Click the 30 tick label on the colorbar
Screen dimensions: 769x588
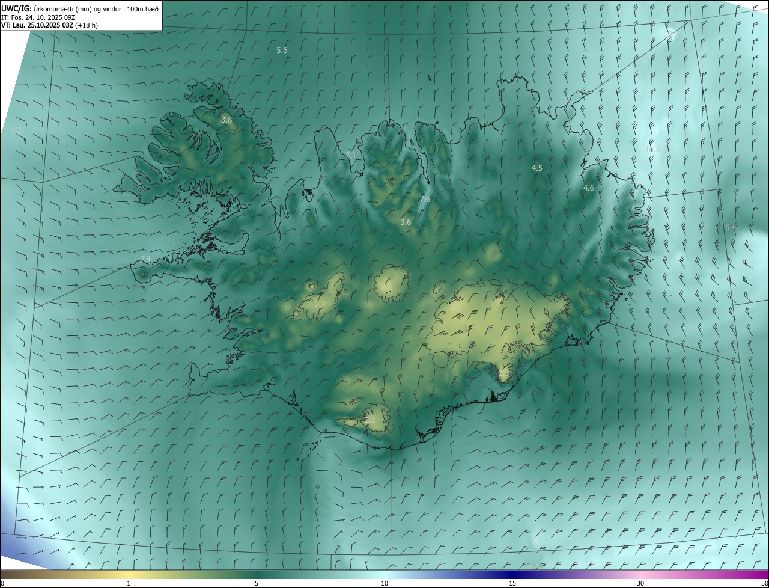click(x=640, y=584)
